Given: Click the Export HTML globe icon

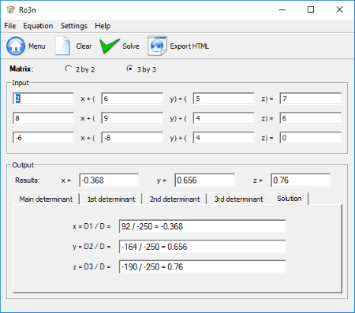Looking at the screenshot, I should (x=157, y=46).
